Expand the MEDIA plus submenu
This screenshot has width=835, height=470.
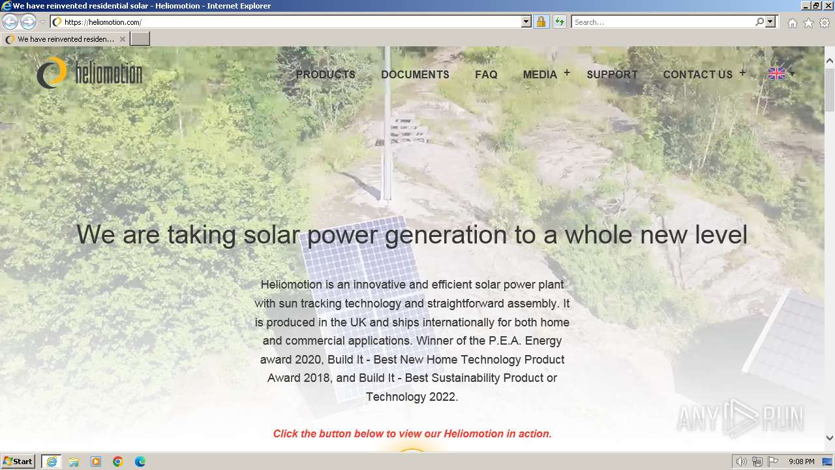[x=567, y=73]
